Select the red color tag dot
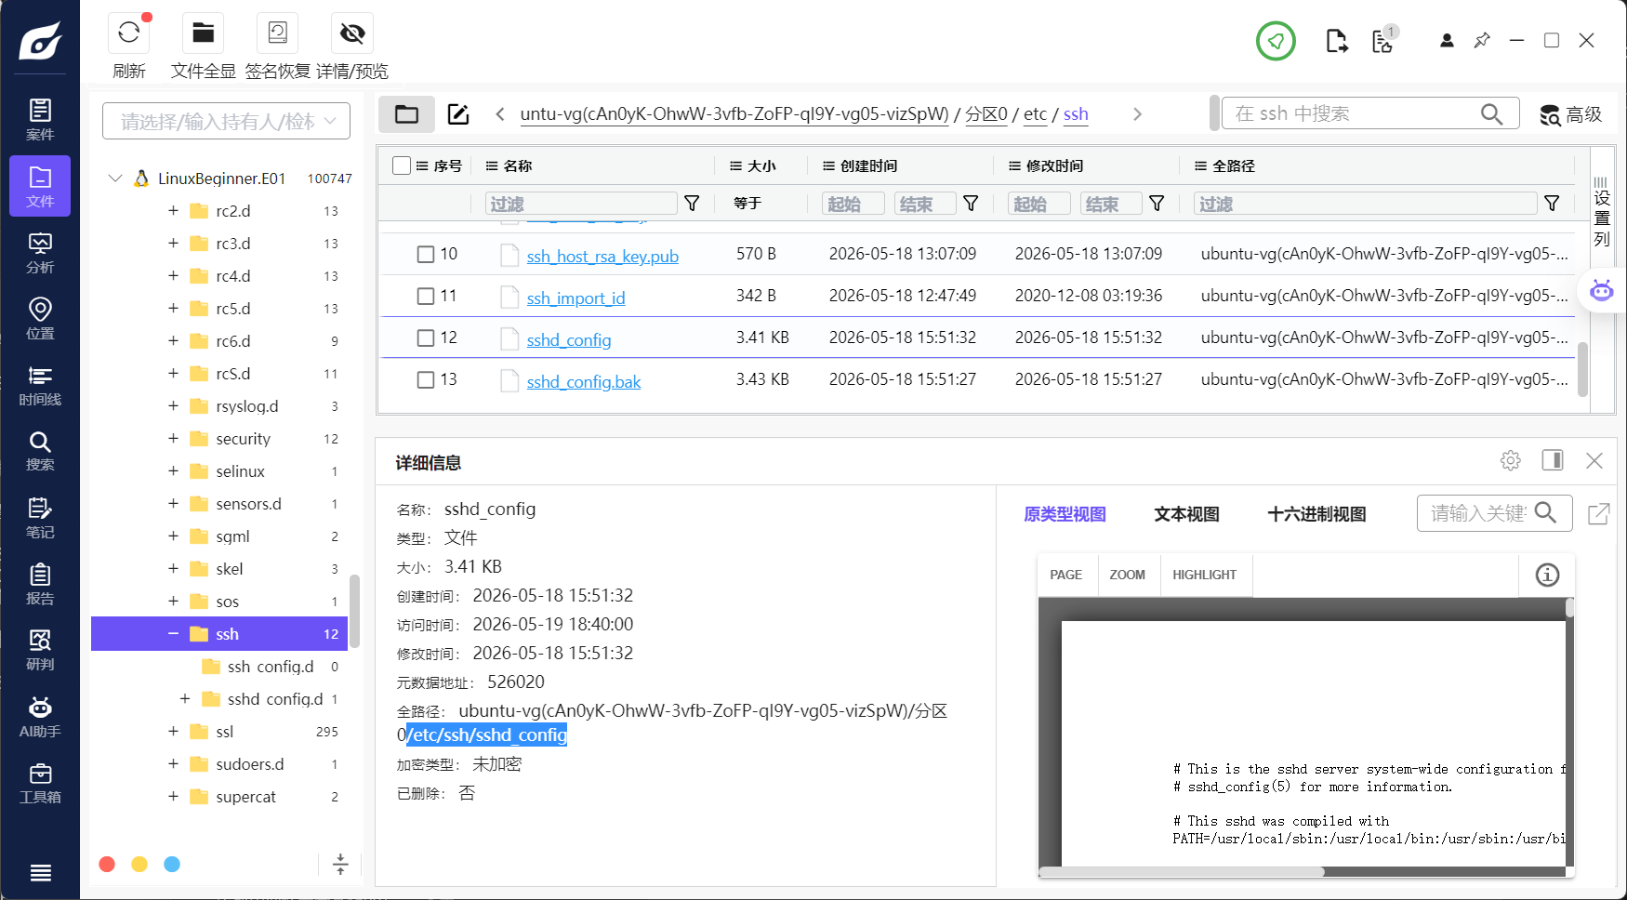This screenshot has height=900, width=1627. coord(107,864)
